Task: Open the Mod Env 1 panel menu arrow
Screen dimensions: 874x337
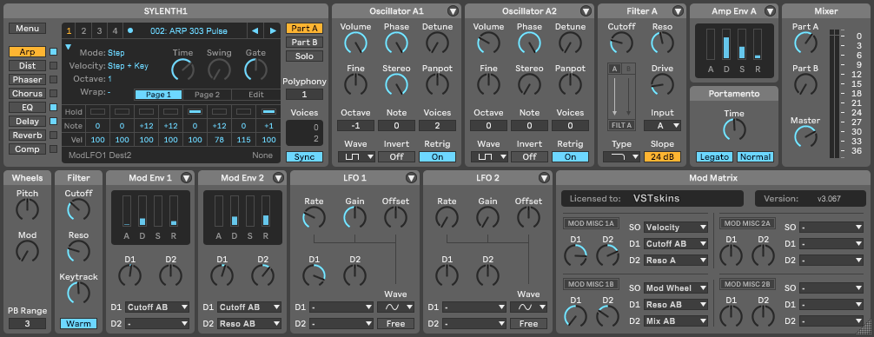Action: (186, 178)
